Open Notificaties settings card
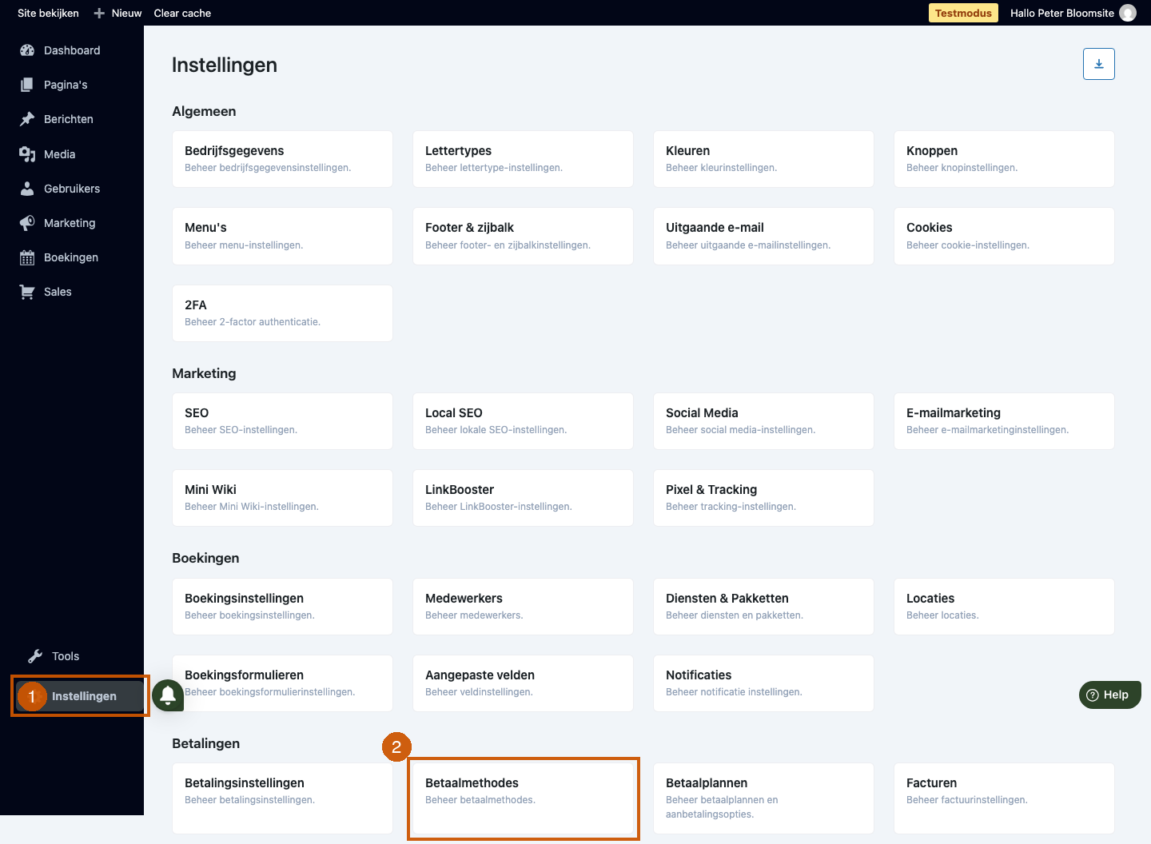 tap(763, 683)
